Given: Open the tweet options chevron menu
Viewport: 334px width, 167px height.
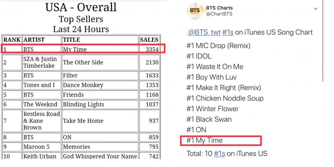Looking at the screenshot, I should 316,9.
